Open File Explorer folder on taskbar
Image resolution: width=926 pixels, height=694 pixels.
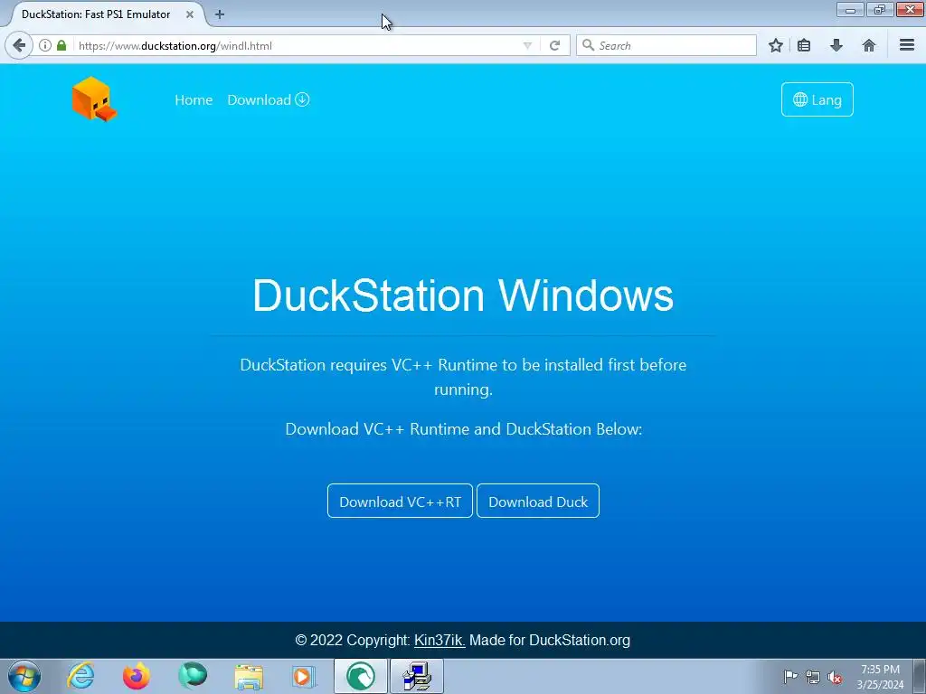point(249,676)
